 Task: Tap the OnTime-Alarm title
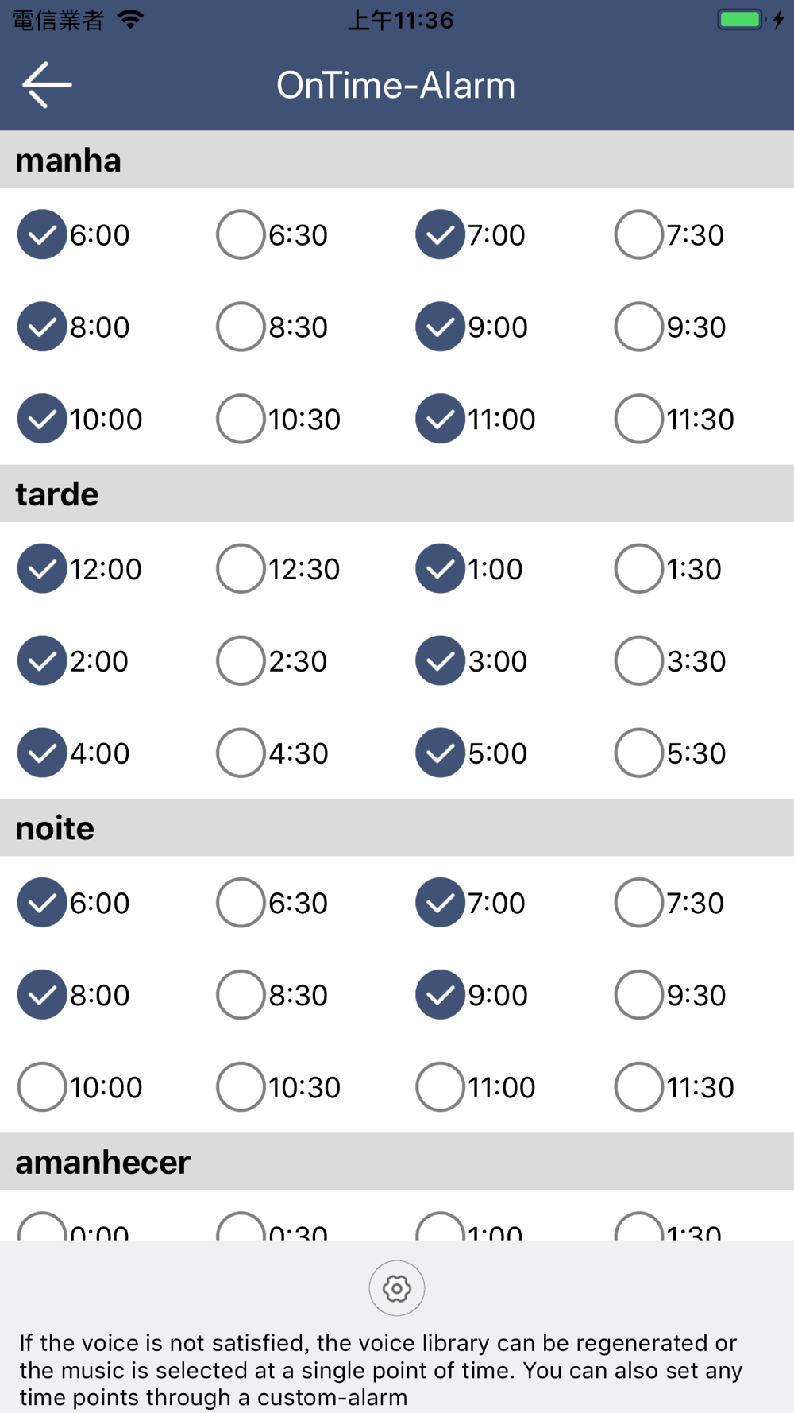point(395,85)
